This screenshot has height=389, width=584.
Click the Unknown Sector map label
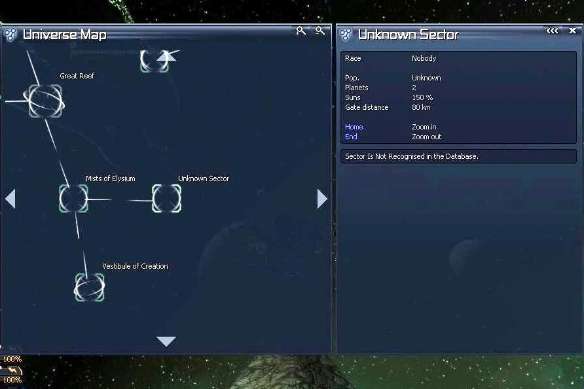204,178
